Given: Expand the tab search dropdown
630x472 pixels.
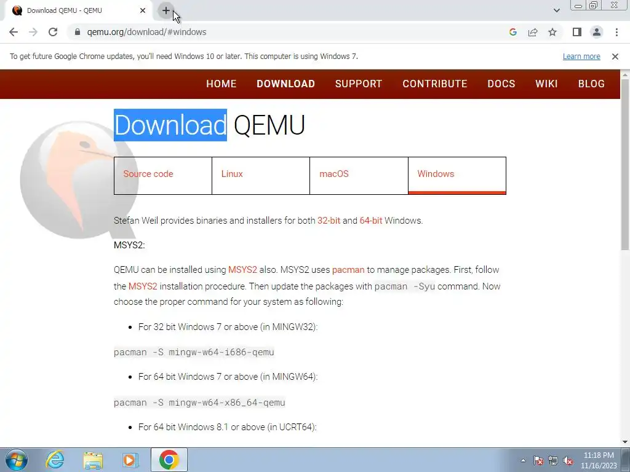Looking at the screenshot, I should point(556,10).
